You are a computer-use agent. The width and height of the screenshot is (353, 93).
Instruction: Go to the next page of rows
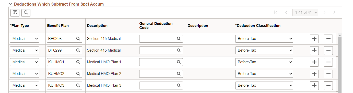tap(324, 12)
